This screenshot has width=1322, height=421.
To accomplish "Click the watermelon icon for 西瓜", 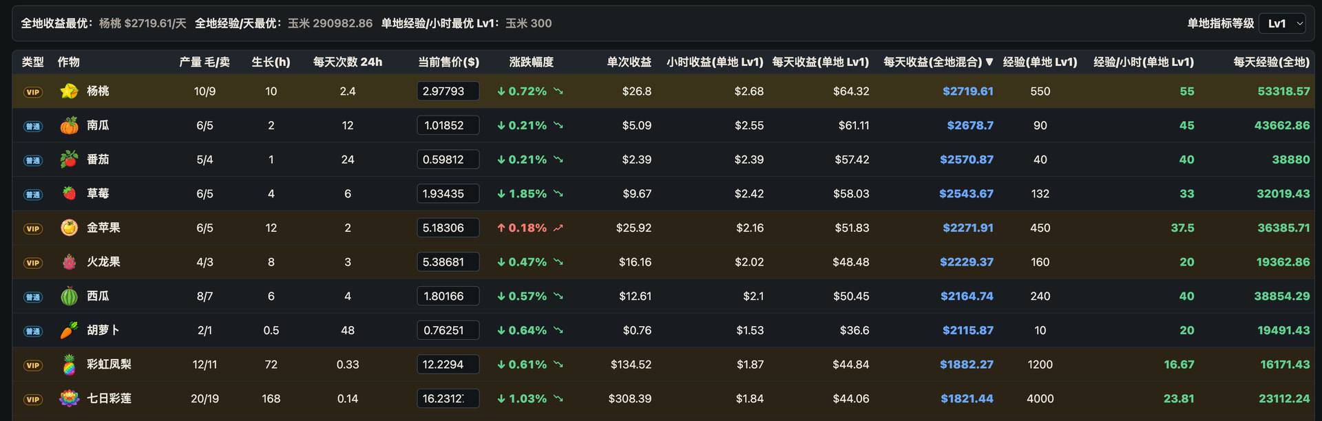I will 69,296.
